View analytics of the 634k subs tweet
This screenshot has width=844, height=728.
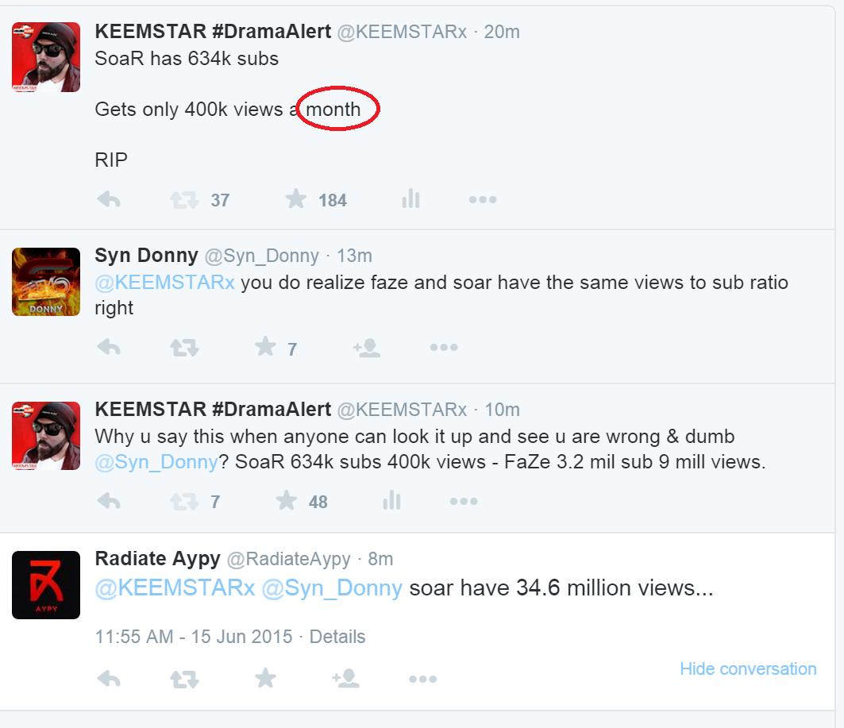[x=410, y=198]
